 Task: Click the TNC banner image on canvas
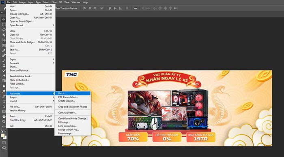tap(167, 108)
